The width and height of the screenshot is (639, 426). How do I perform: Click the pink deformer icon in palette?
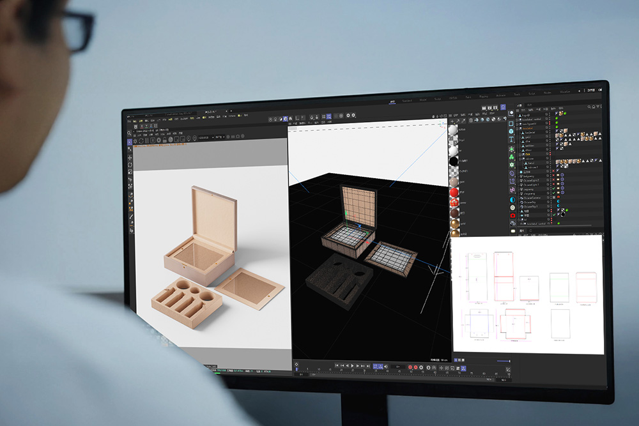pyautogui.click(x=512, y=189)
